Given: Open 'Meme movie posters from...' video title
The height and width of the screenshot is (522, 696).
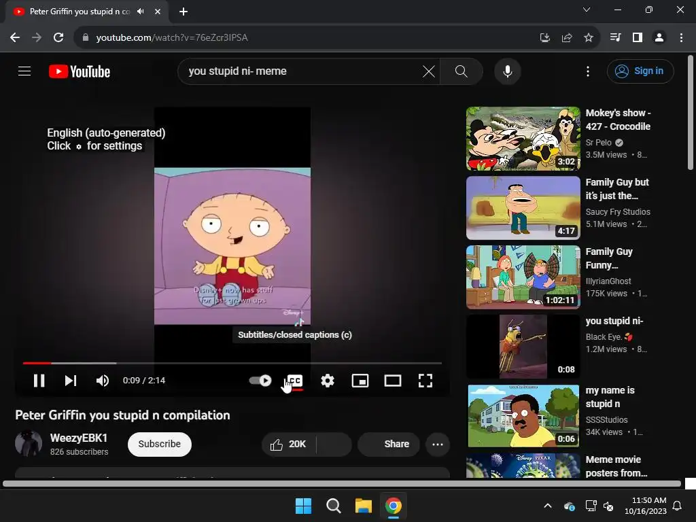Looking at the screenshot, I should coord(616,466).
